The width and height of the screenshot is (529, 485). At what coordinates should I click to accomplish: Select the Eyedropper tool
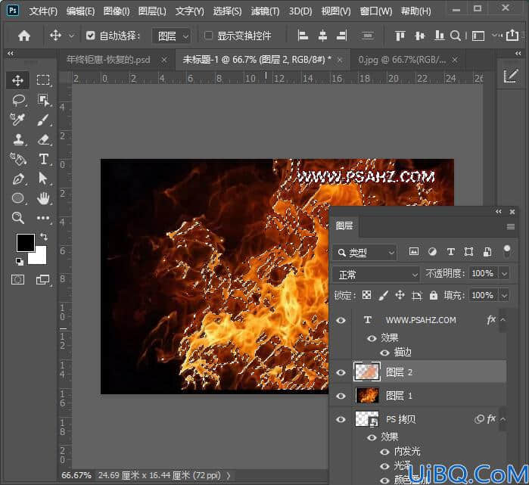[x=17, y=120]
